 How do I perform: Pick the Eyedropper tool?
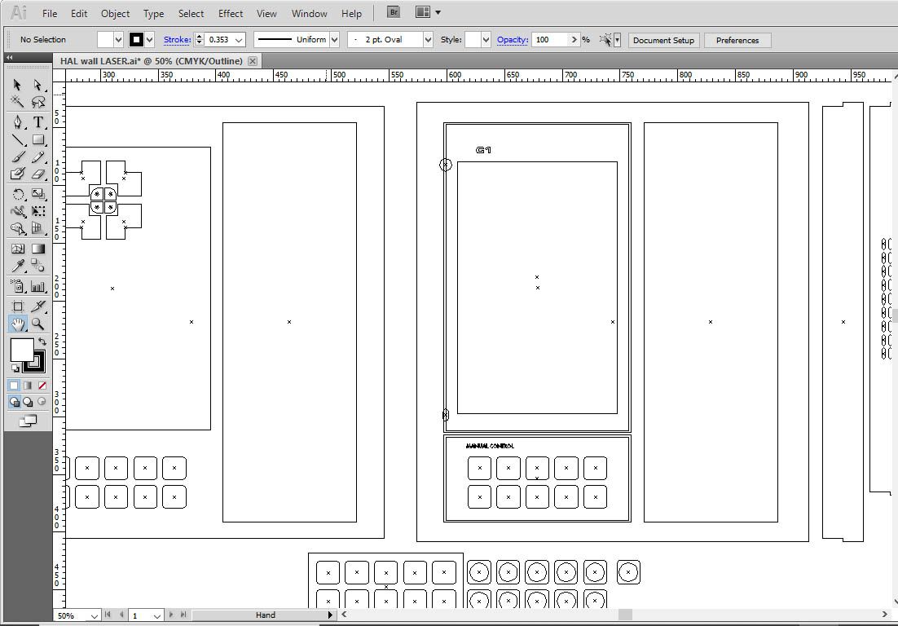(x=18, y=266)
